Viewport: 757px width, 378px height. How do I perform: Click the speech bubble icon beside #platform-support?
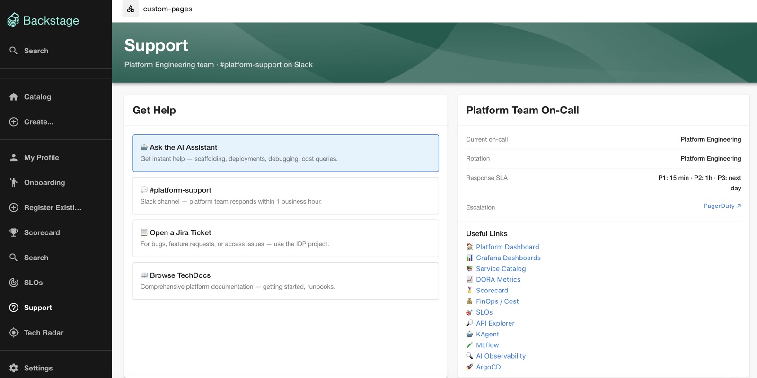[144, 190]
